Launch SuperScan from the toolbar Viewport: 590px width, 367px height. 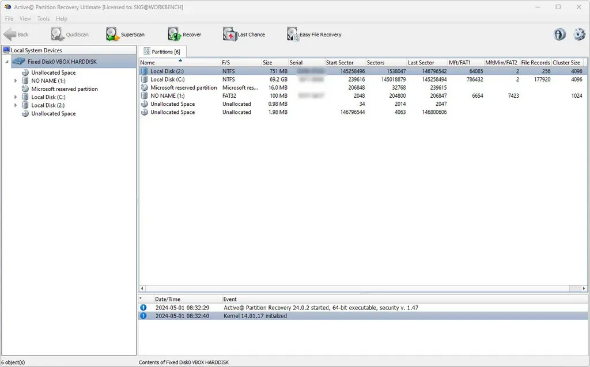click(x=125, y=35)
